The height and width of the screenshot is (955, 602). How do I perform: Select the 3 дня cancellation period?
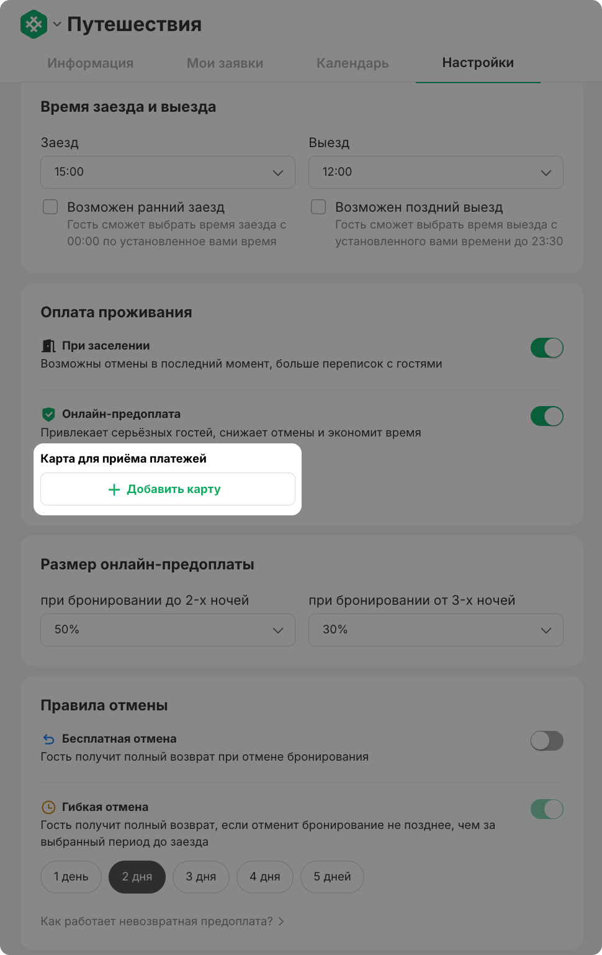click(x=201, y=877)
